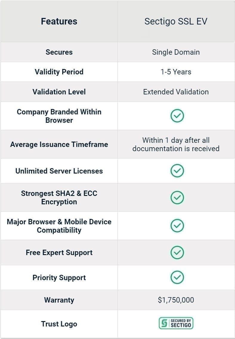Click the Sectigo SSL EV column header
Screen dimensions: 235x339
pyautogui.click(x=176, y=22)
